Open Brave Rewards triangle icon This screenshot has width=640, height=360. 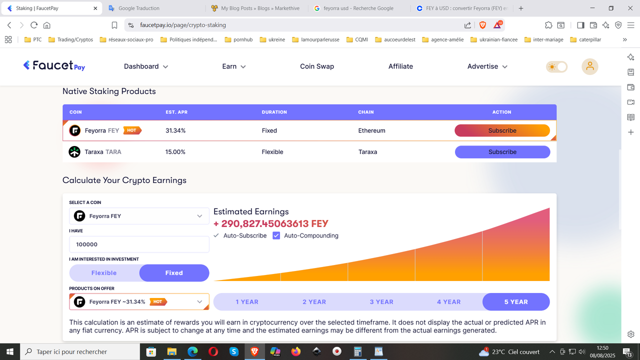click(x=498, y=25)
